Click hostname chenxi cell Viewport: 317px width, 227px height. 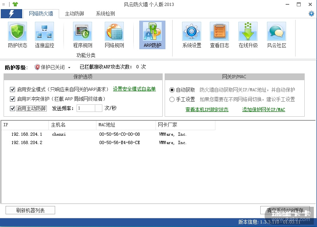click(x=59, y=134)
